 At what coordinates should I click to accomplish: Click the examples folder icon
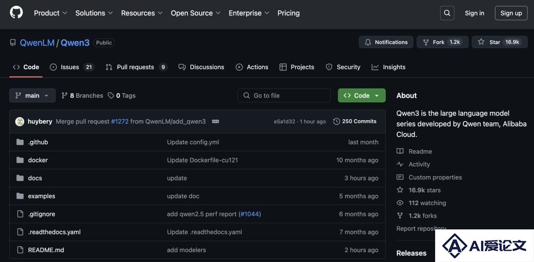click(20, 196)
